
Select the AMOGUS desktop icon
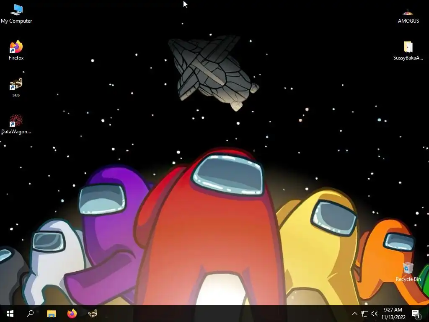coord(408,16)
